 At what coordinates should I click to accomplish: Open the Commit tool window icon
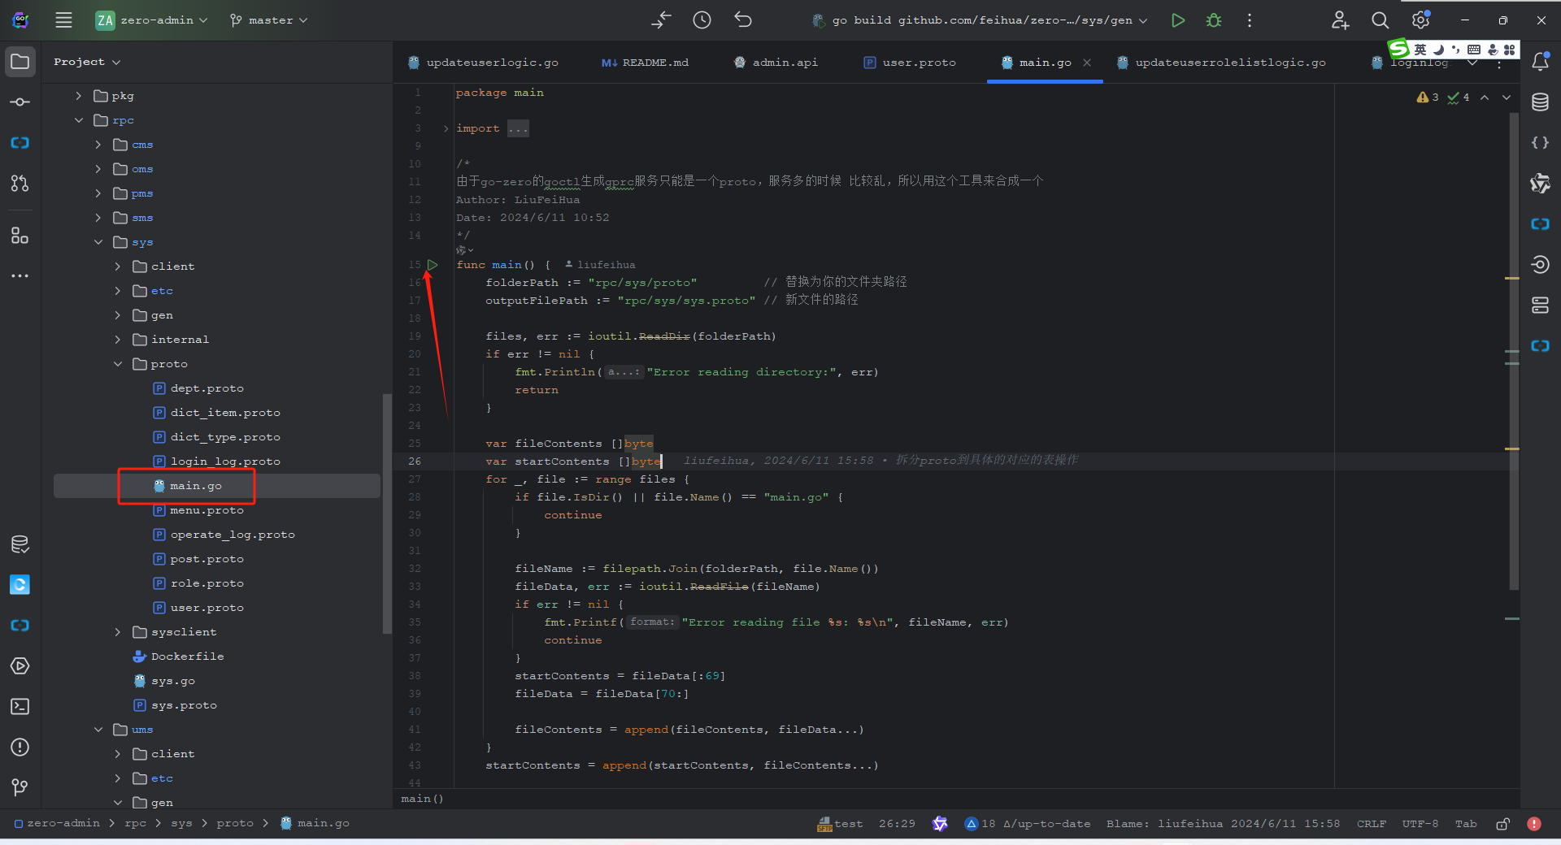[x=20, y=102]
